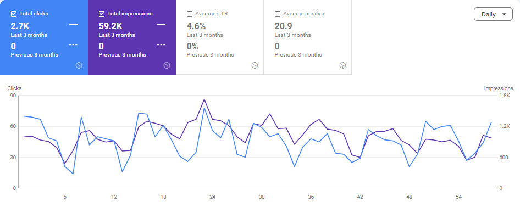Click the 59.2K total impressions value
The height and width of the screenshot is (218, 520).
click(110, 26)
